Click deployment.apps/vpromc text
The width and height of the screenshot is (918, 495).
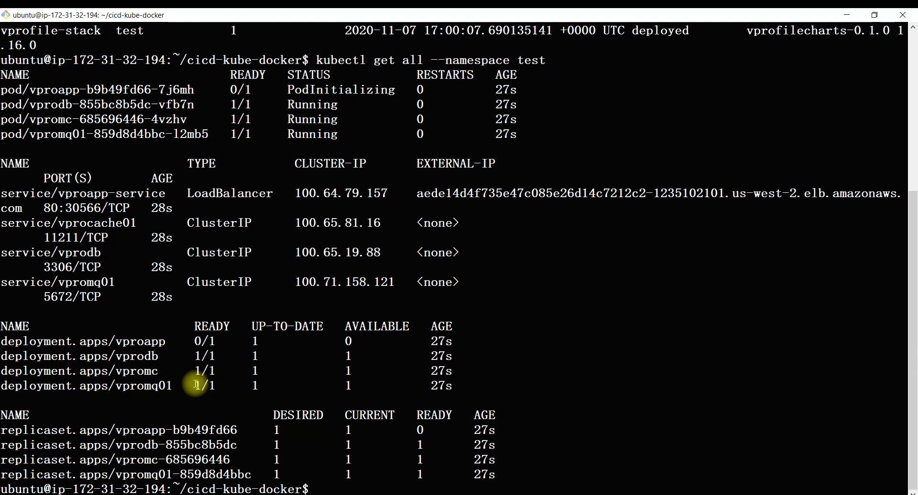coord(79,371)
